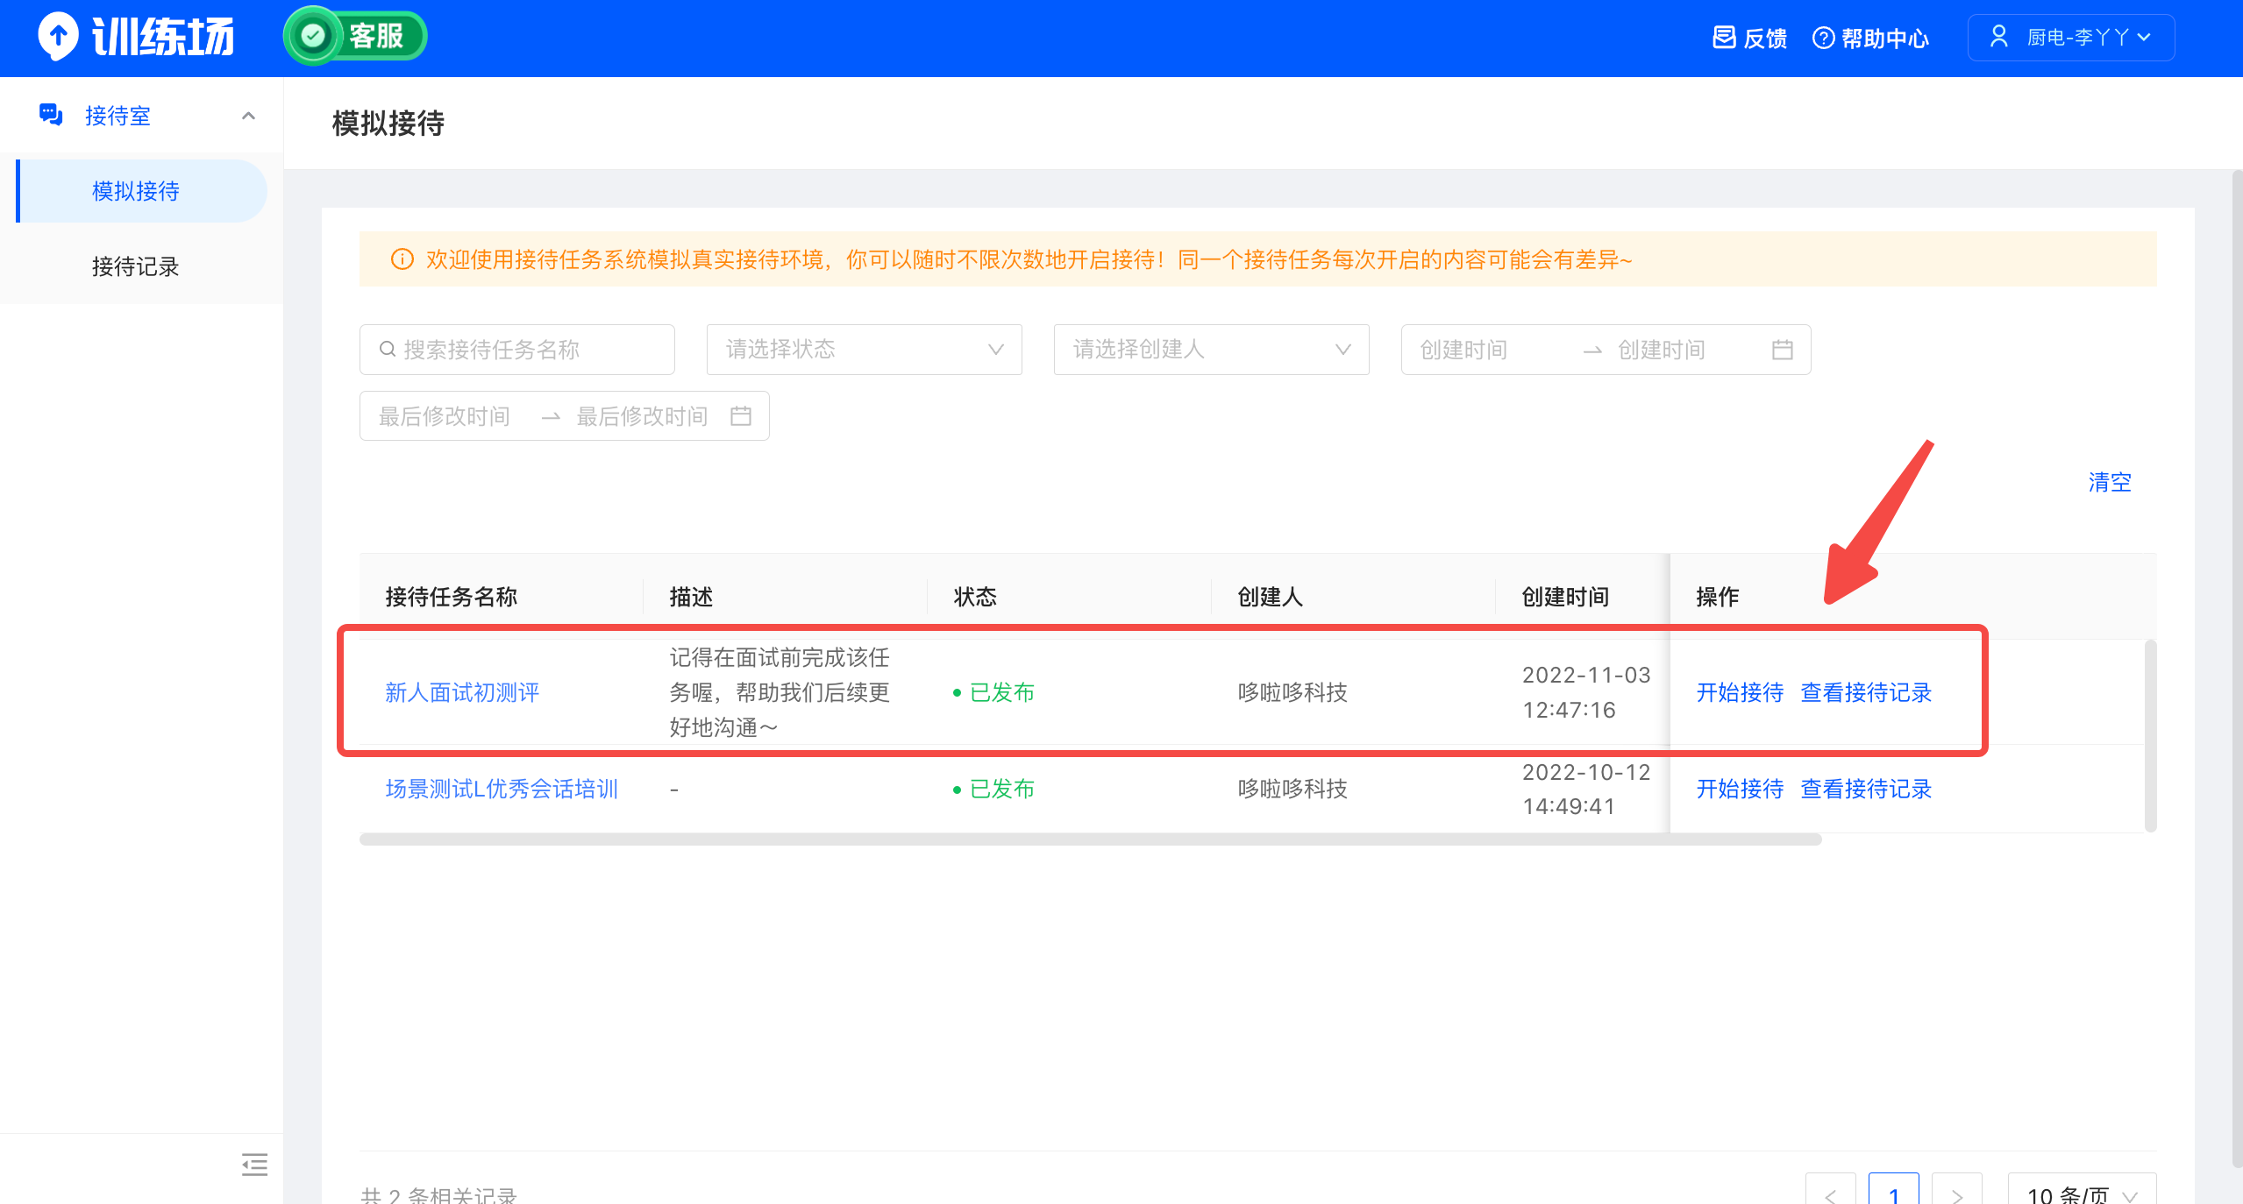Screen dimensions: 2243x1204
Task: Click the 最后修改时间 end date field
Action: coord(644,416)
